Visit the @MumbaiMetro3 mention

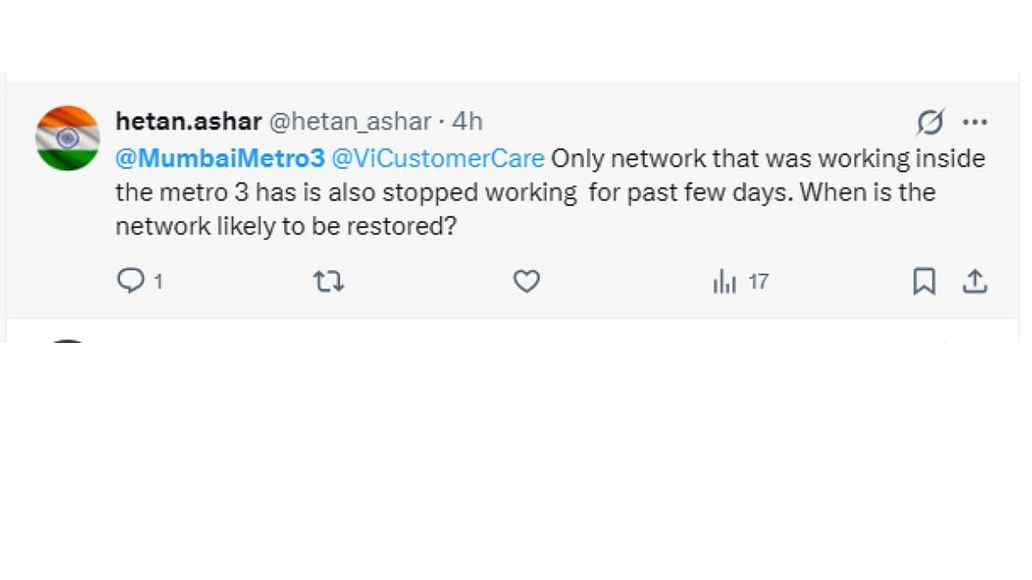[220, 159]
